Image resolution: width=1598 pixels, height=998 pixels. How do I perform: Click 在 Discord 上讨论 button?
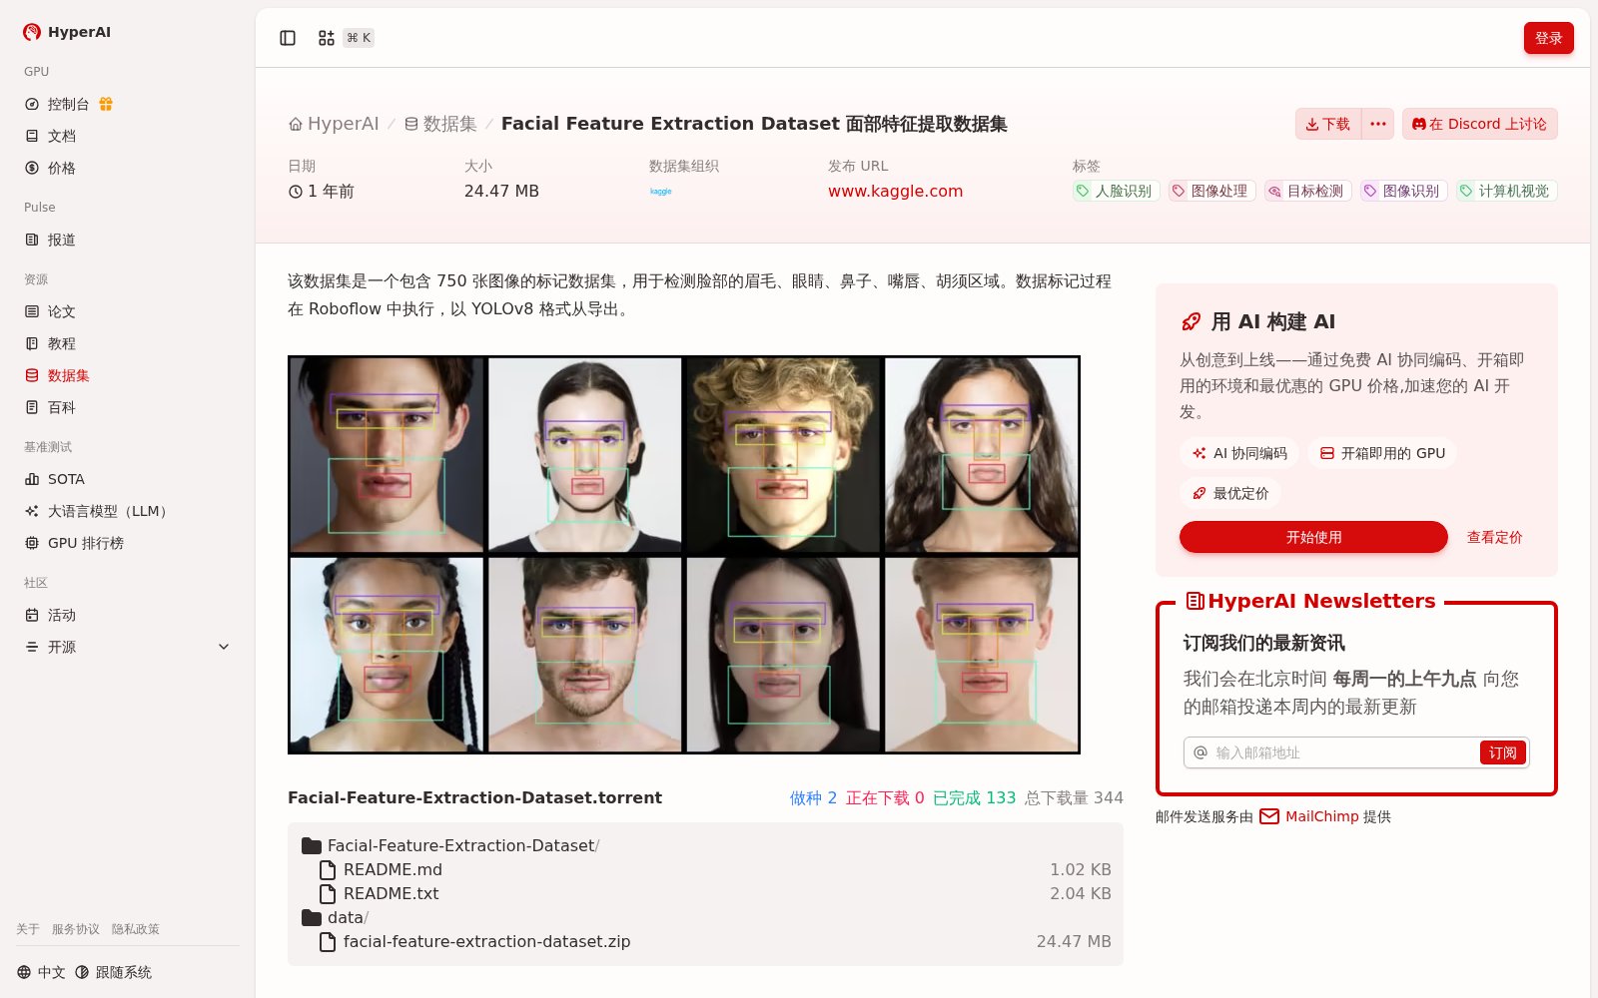pos(1479,124)
